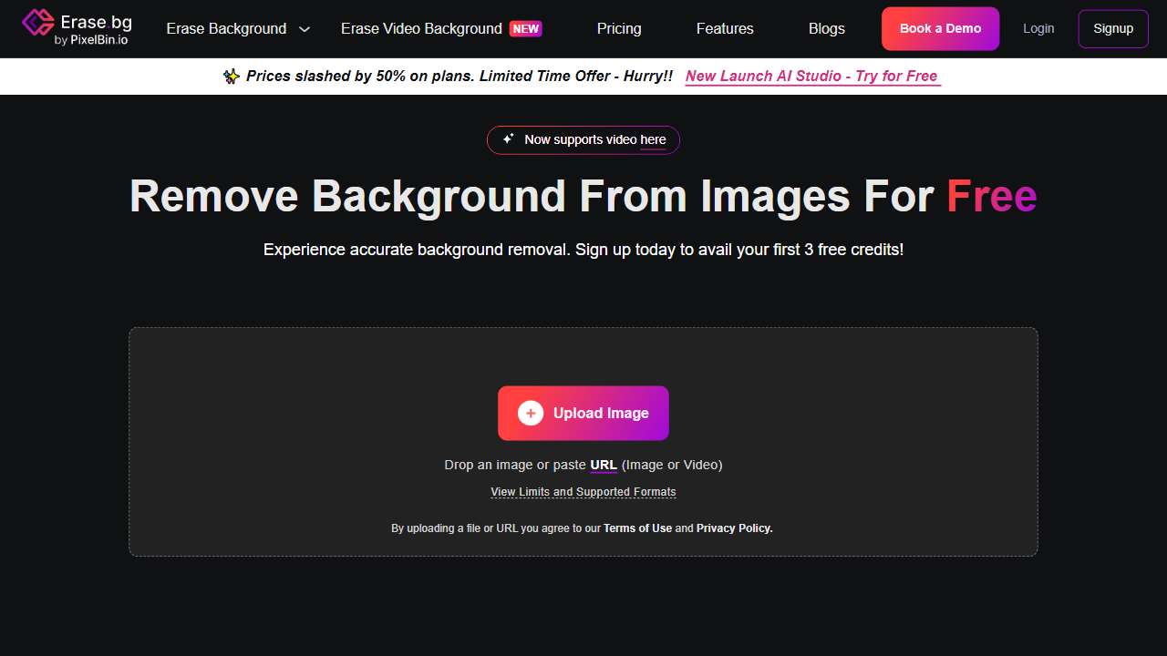
Task: Click the Erase.bg logo icon
Action: pyautogui.click(x=37, y=24)
